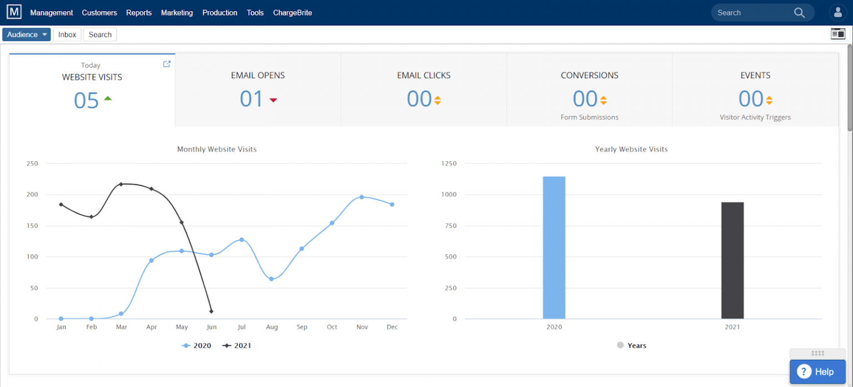Image resolution: width=853 pixels, height=387 pixels.
Task: Toggle the 2021 series in monthly chart legend
Action: click(238, 345)
